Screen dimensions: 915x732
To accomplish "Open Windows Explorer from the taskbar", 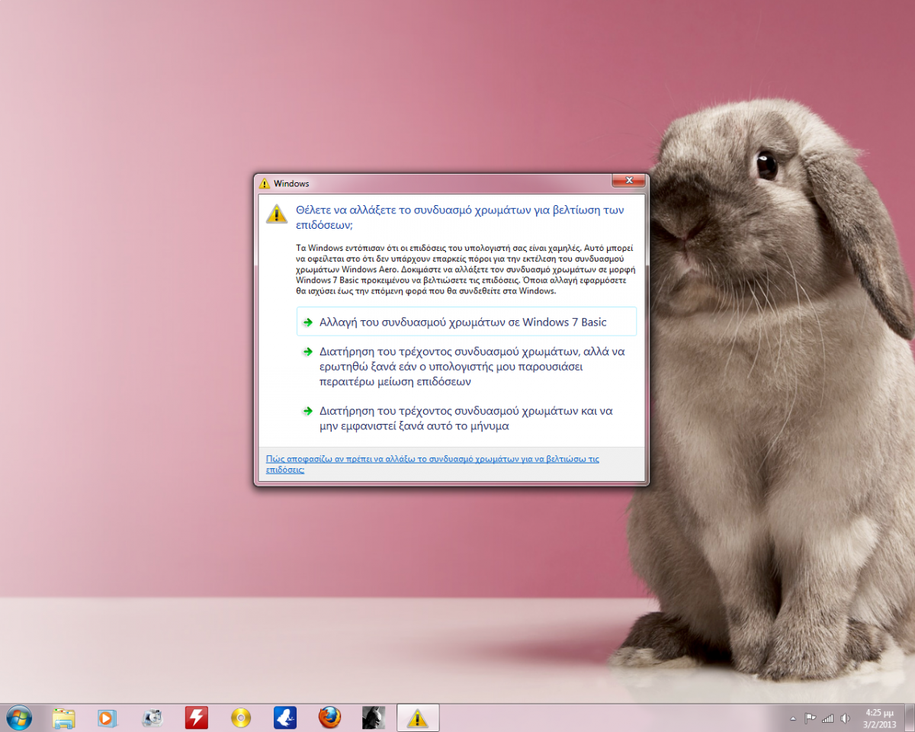I will [63, 718].
